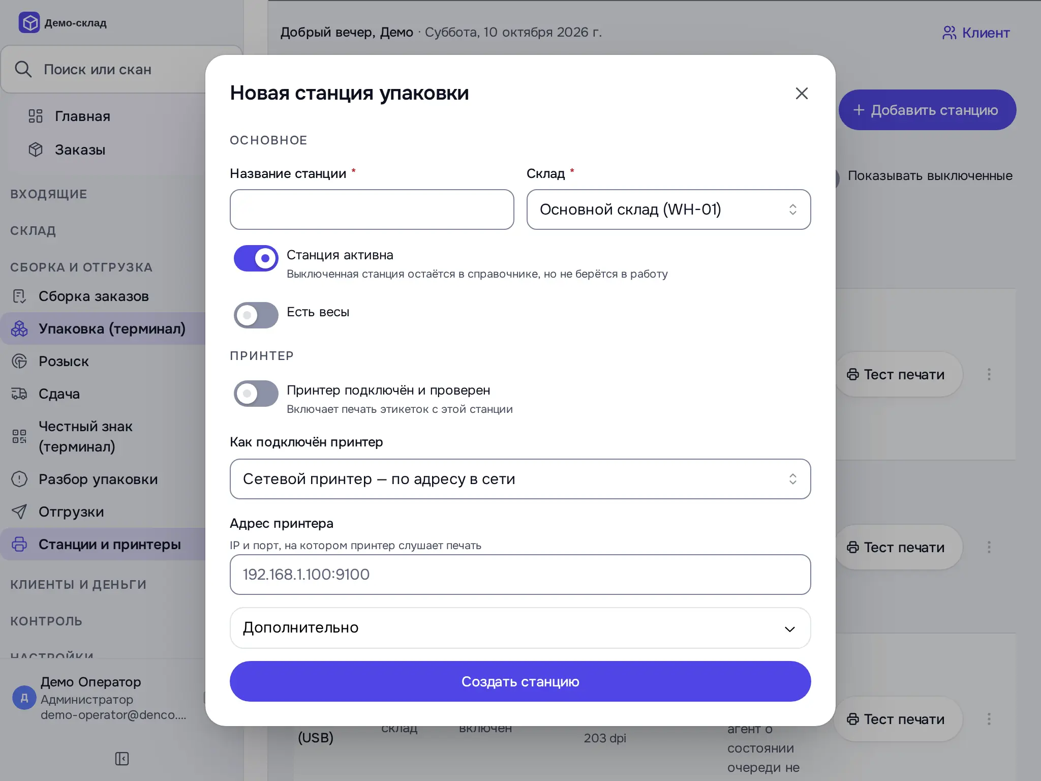Click the Сдача truck icon
The image size is (1041, 781).
pos(19,394)
